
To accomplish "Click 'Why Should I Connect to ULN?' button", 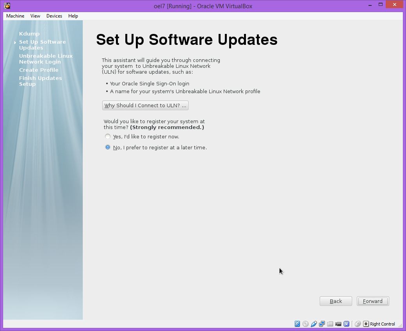I will point(145,105).
